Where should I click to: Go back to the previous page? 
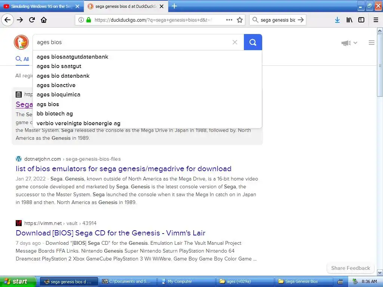(7, 20)
